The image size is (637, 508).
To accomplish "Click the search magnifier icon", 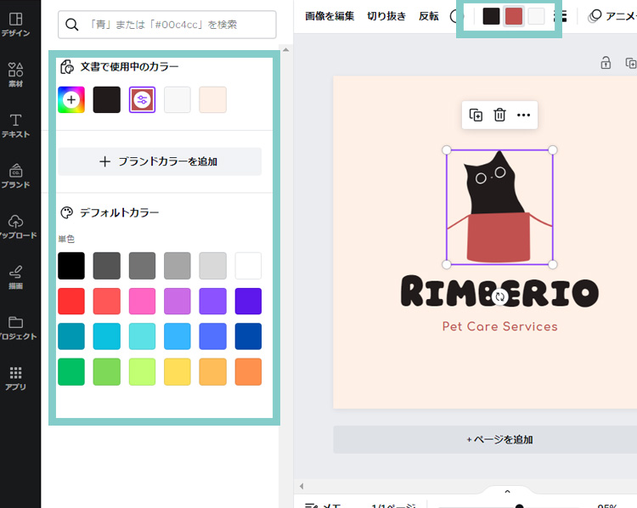I will pos(72,25).
